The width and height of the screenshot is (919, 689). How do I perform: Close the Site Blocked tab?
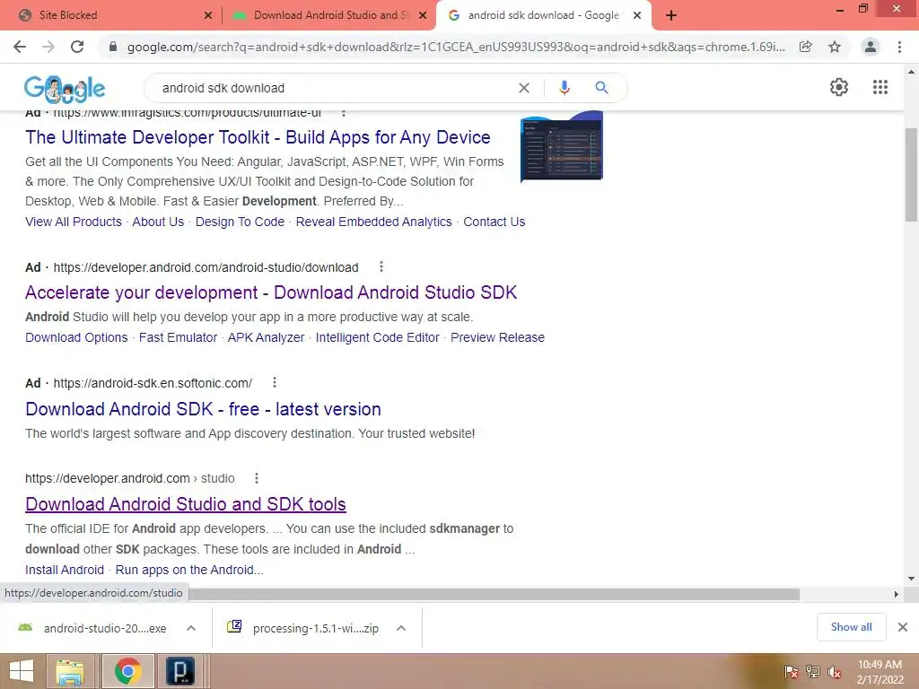tap(208, 15)
